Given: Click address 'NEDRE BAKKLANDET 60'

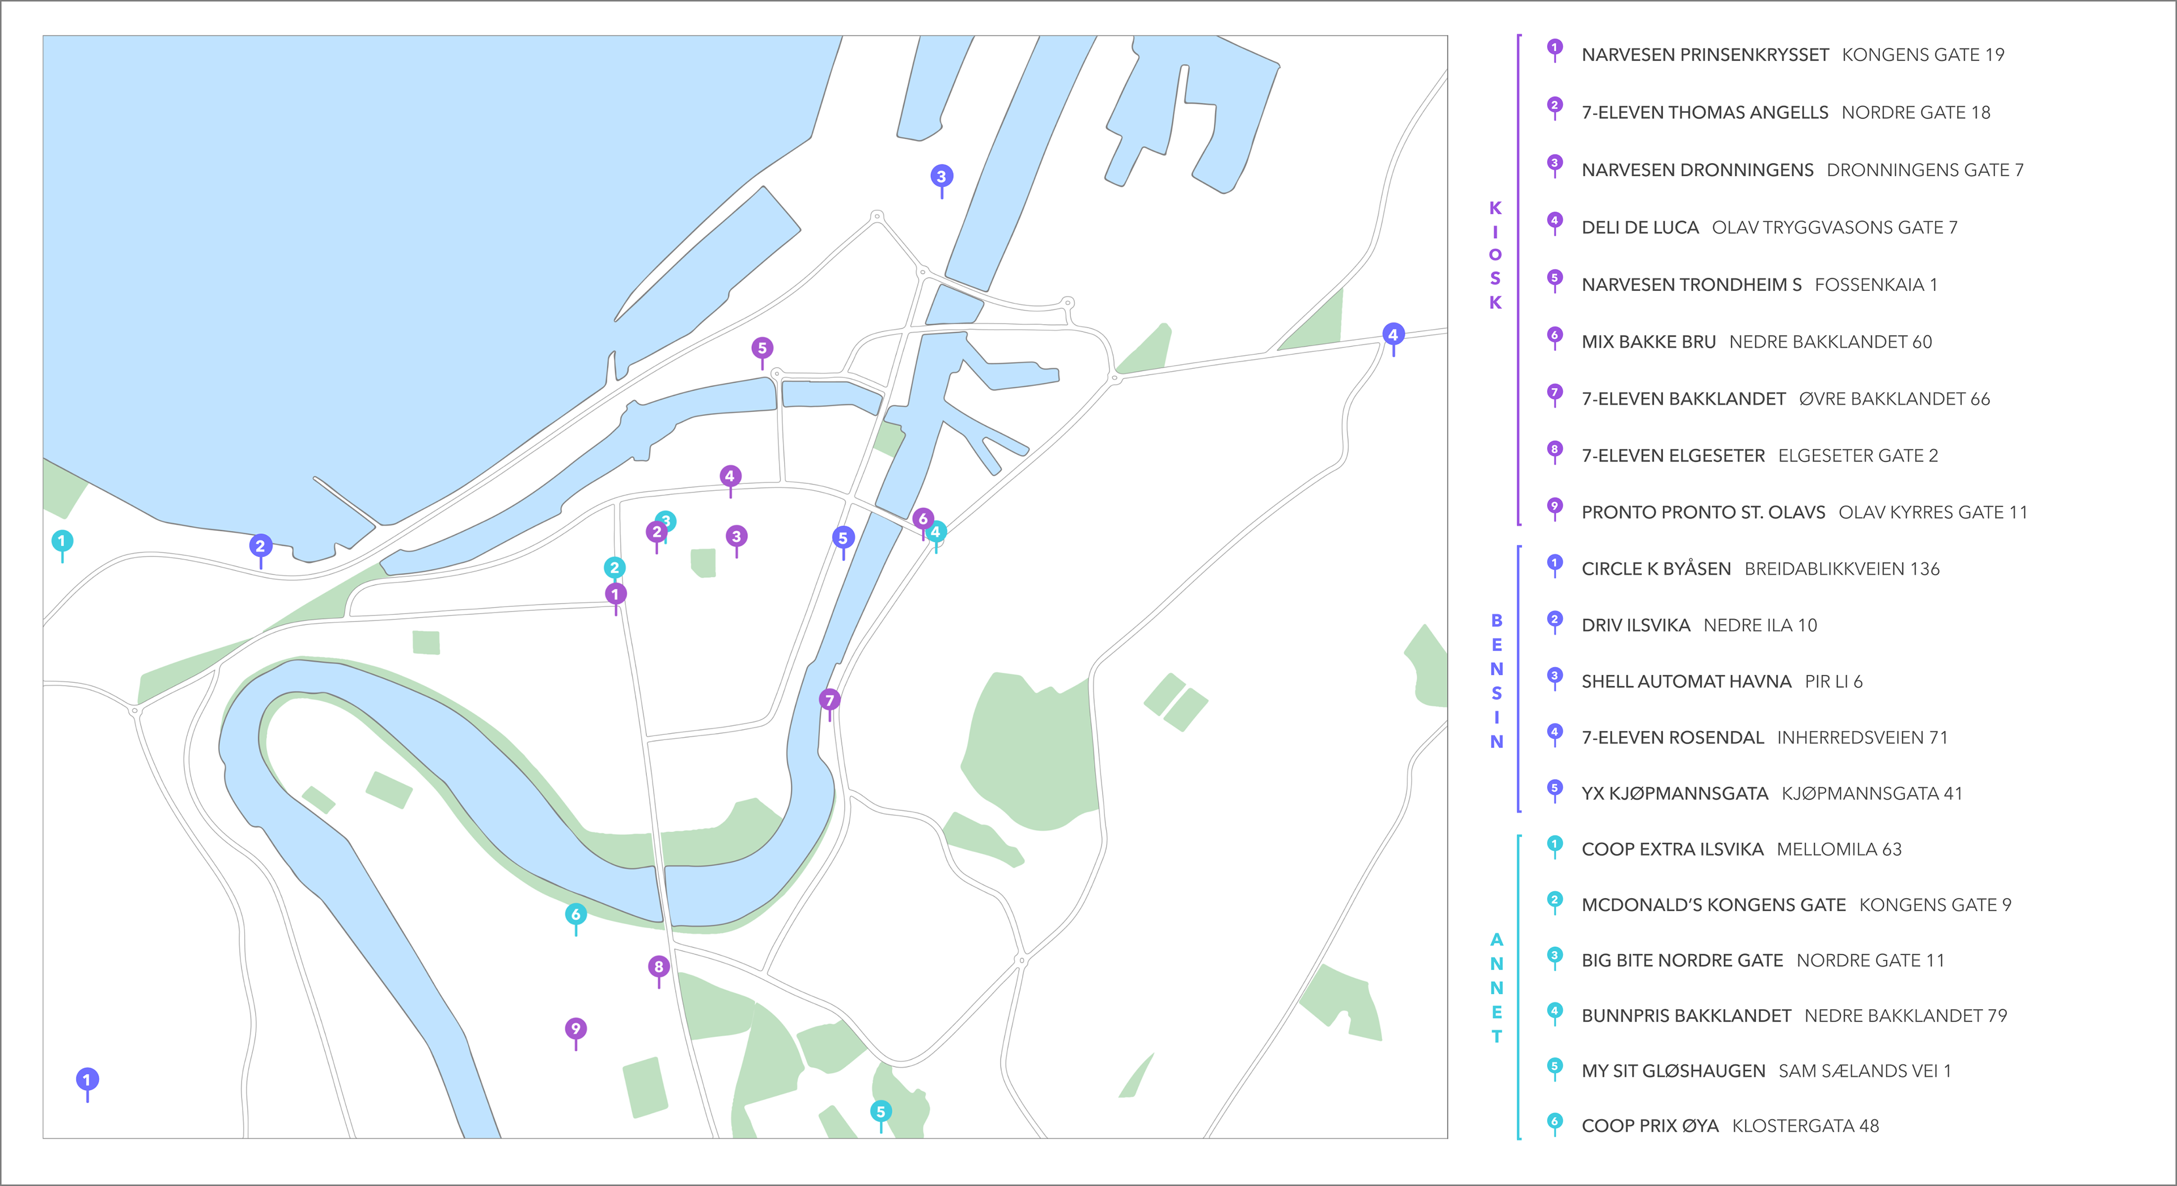Looking at the screenshot, I should (1831, 342).
